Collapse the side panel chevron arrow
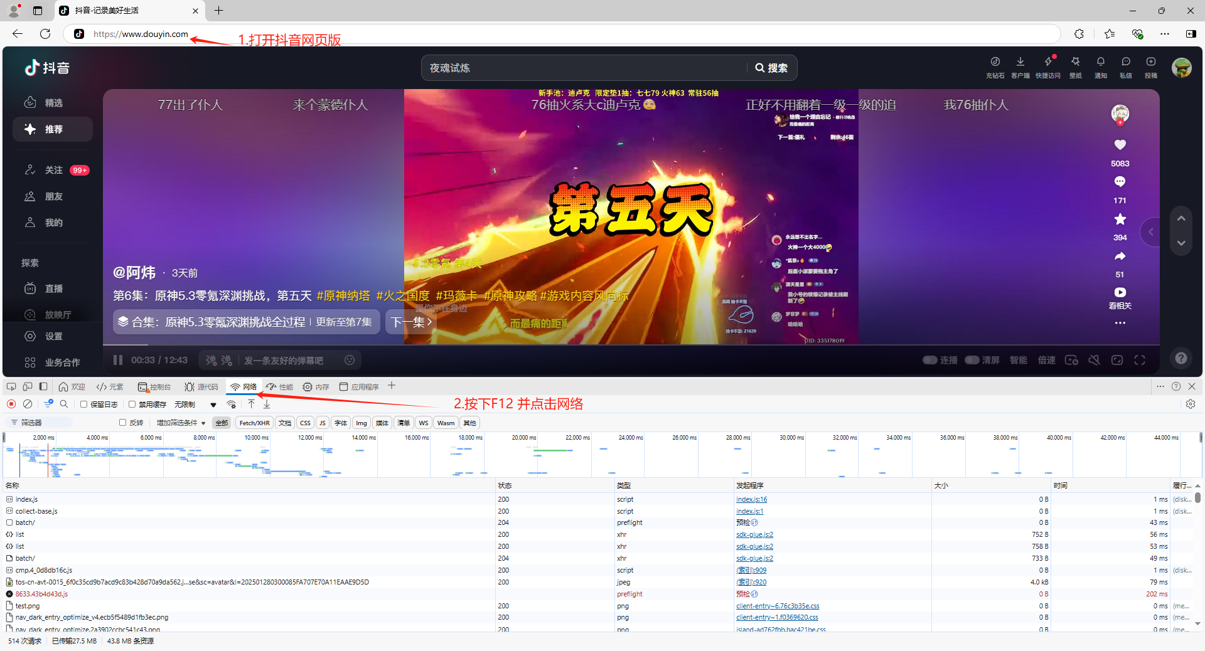Viewport: 1205px width, 651px height. click(x=1150, y=232)
